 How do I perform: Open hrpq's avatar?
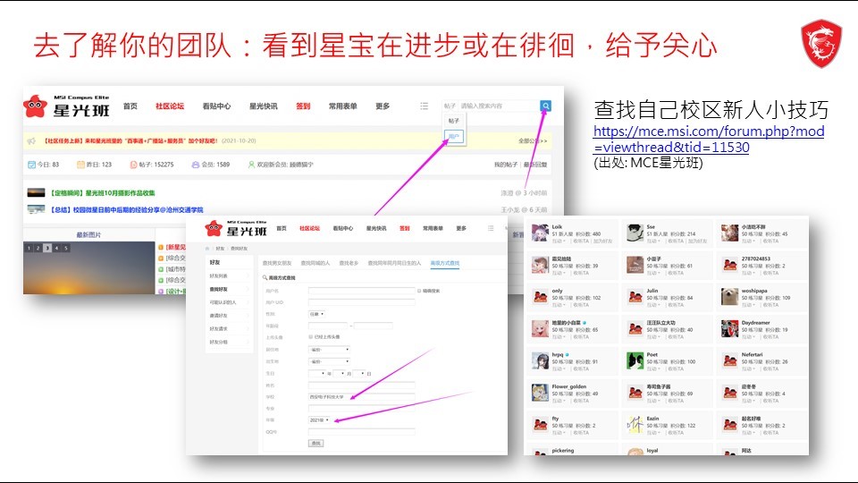pos(540,360)
